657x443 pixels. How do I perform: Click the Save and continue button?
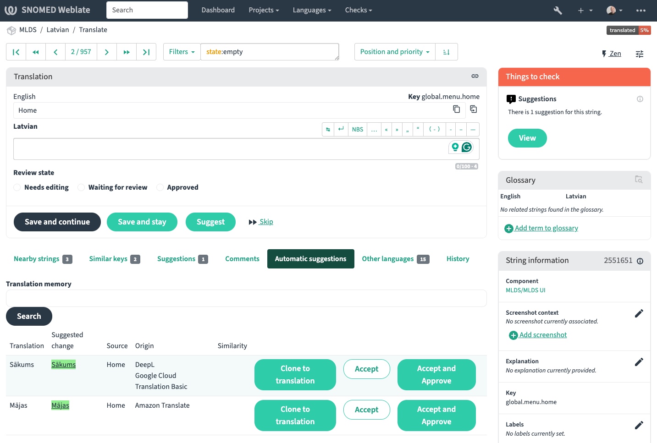57,222
